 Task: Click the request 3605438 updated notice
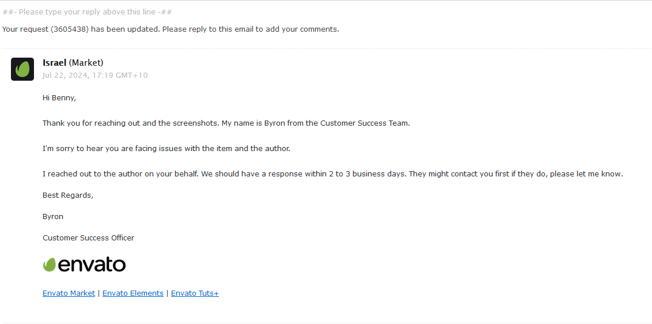(170, 29)
